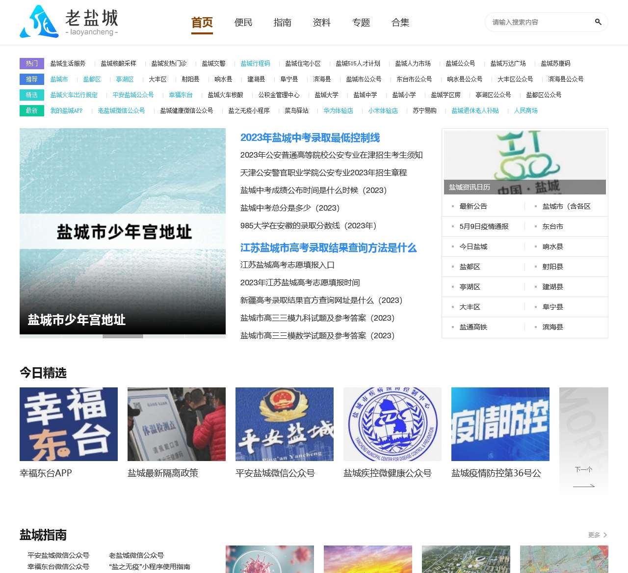Screen dimensions: 628x573
Task: Select the second carousel pagination dot
Action: (x=81, y=336)
